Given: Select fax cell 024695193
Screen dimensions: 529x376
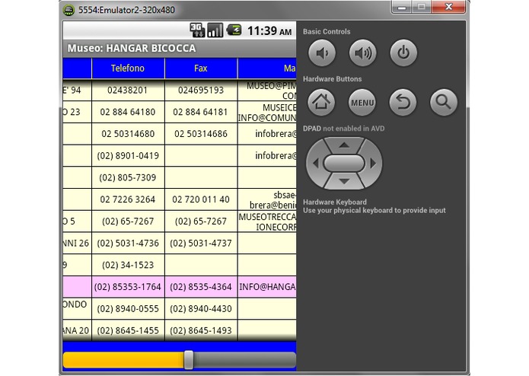Looking at the screenshot, I should click(x=201, y=90).
